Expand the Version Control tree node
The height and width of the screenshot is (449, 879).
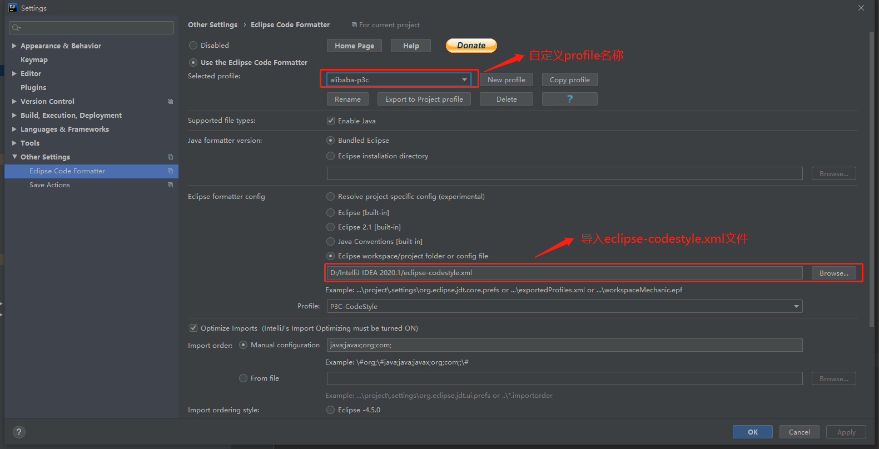click(14, 102)
